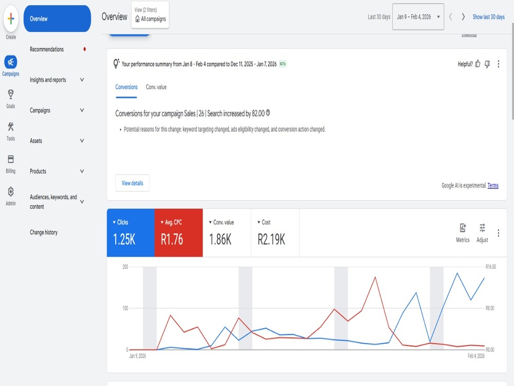The image size is (514, 386).
Task: Expand the Assets section
Action: pyautogui.click(x=82, y=141)
